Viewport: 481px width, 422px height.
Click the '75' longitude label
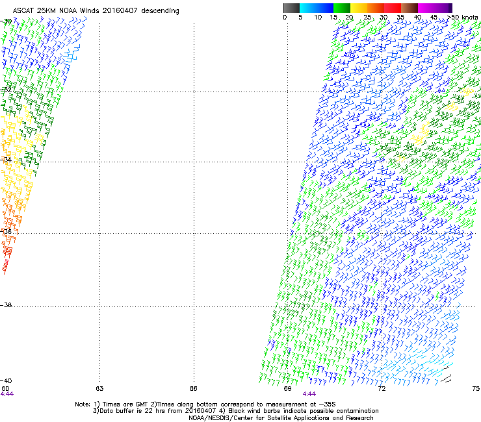476,389
